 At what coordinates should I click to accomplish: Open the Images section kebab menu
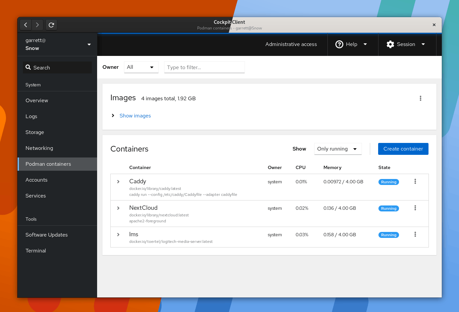point(420,98)
